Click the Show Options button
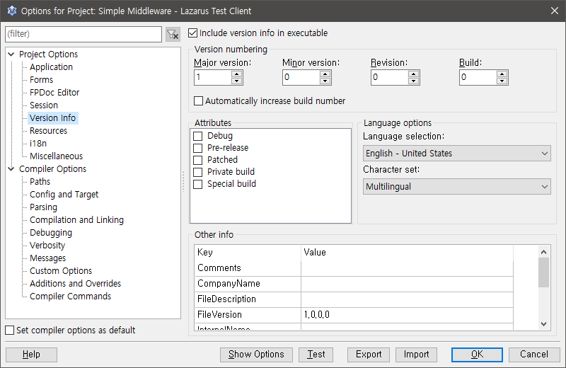 pos(256,355)
